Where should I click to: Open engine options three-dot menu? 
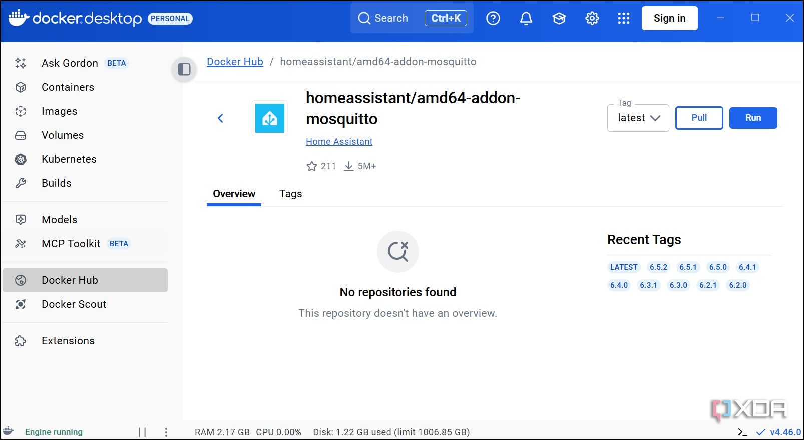click(166, 432)
